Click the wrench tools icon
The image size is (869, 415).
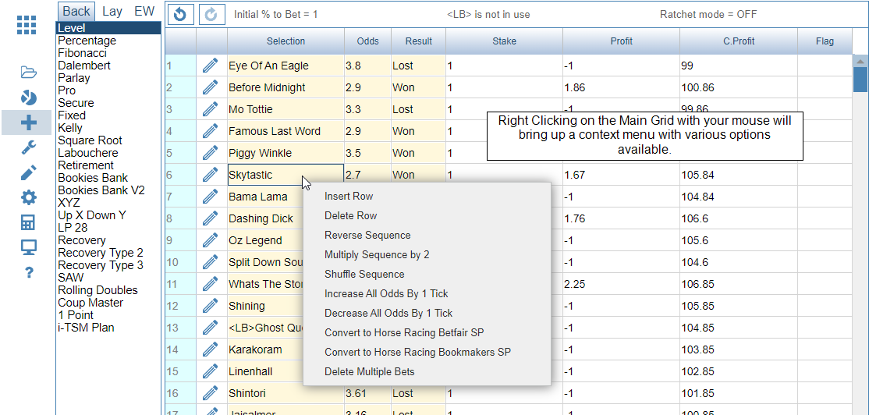click(x=28, y=147)
